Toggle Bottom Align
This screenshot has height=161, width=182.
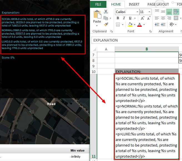[x=169, y=12]
